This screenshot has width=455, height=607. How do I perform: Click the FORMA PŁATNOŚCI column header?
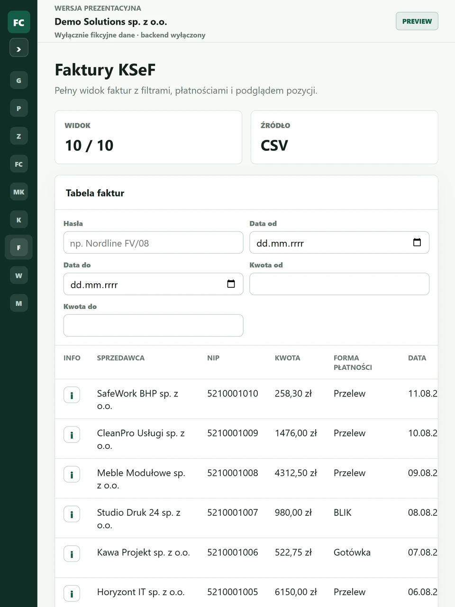coord(353,363)
